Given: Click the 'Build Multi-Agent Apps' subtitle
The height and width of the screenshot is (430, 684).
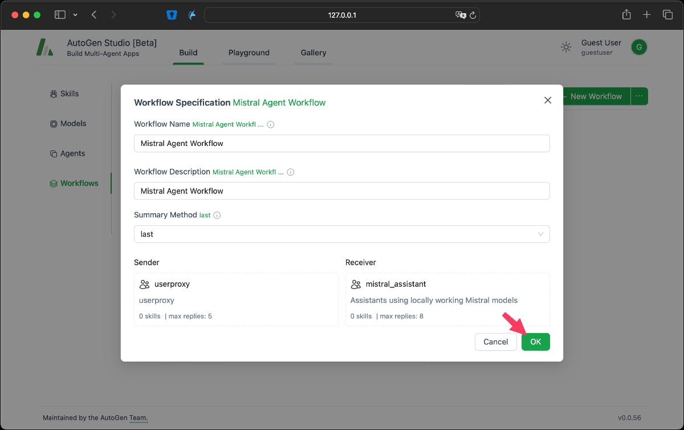Looking at the screenshot, I should 103,54.
